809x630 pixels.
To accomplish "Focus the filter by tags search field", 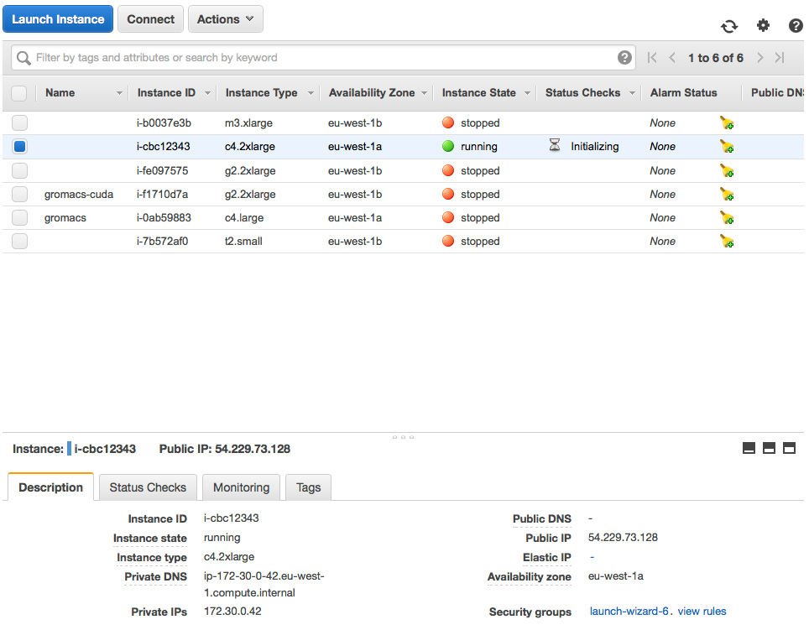I will [x=323, y=57].
